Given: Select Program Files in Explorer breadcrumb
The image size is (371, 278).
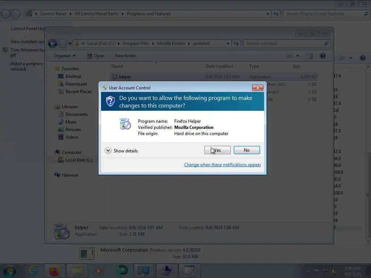Looking at the screenshot, I should [x=136, y=43].
